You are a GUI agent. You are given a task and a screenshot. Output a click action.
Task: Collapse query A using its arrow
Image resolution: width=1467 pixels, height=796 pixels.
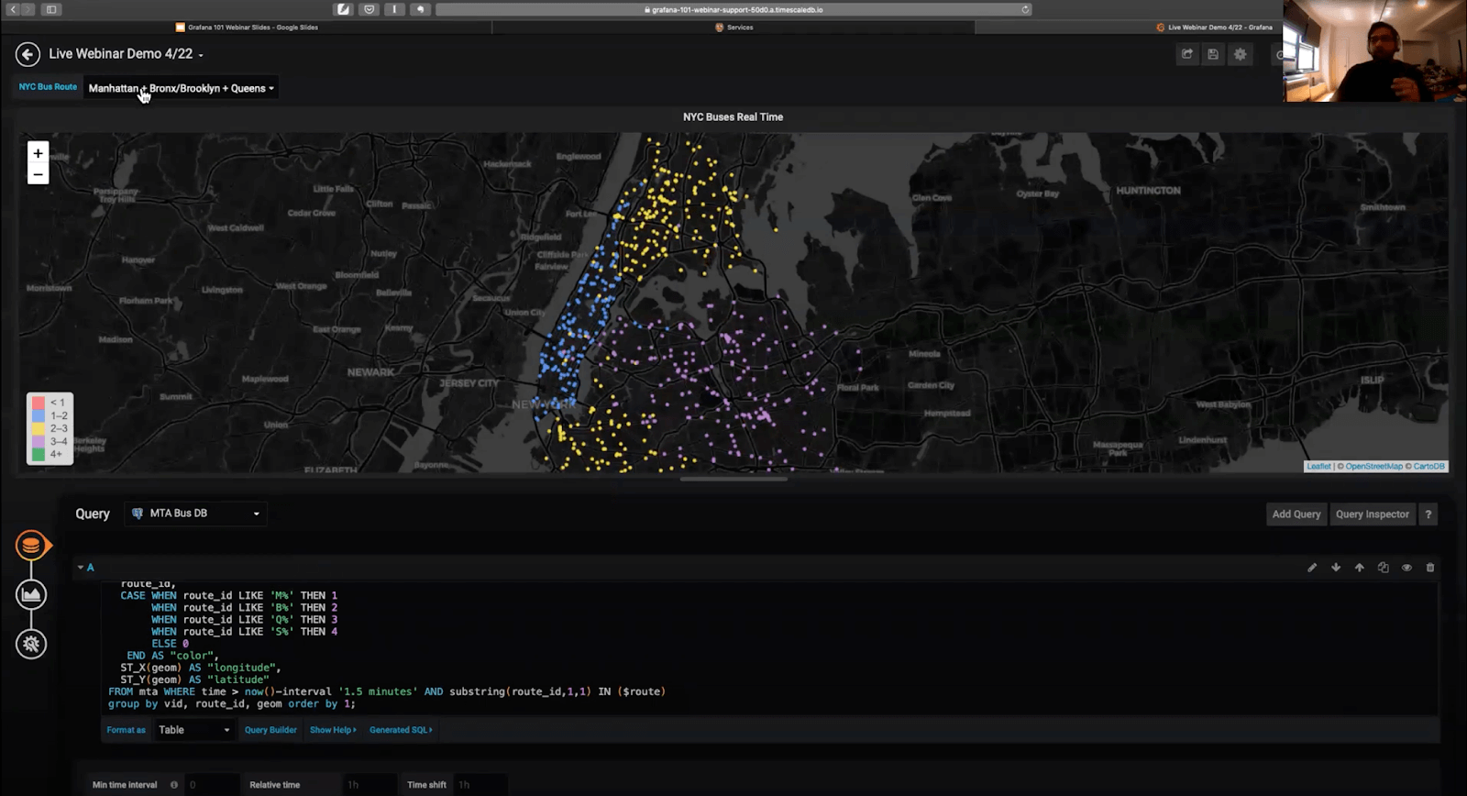81,568
